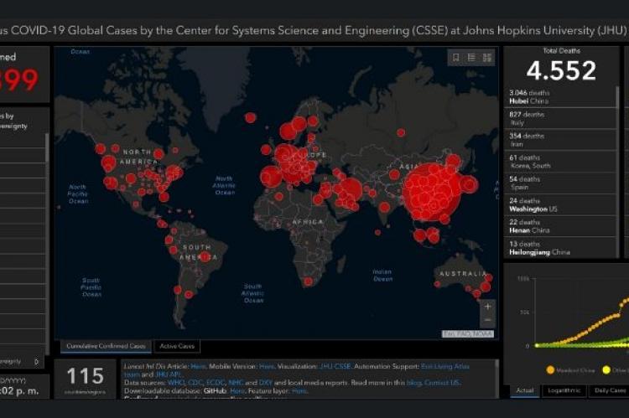Click the yellow Other legend dot
The width and height of the screenshot is (629, 418).
[x=606, y=370]
